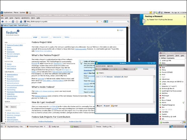Viewport: 187px width, 140px height.
Task: Click the Firefox forward arrow button
Action: click(6, 22)
